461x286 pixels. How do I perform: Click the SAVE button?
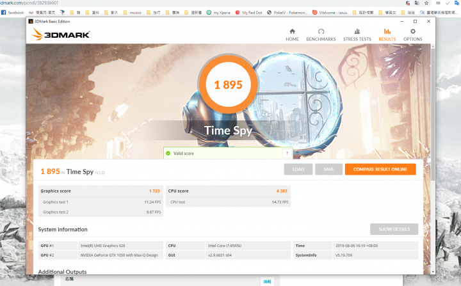328,170
